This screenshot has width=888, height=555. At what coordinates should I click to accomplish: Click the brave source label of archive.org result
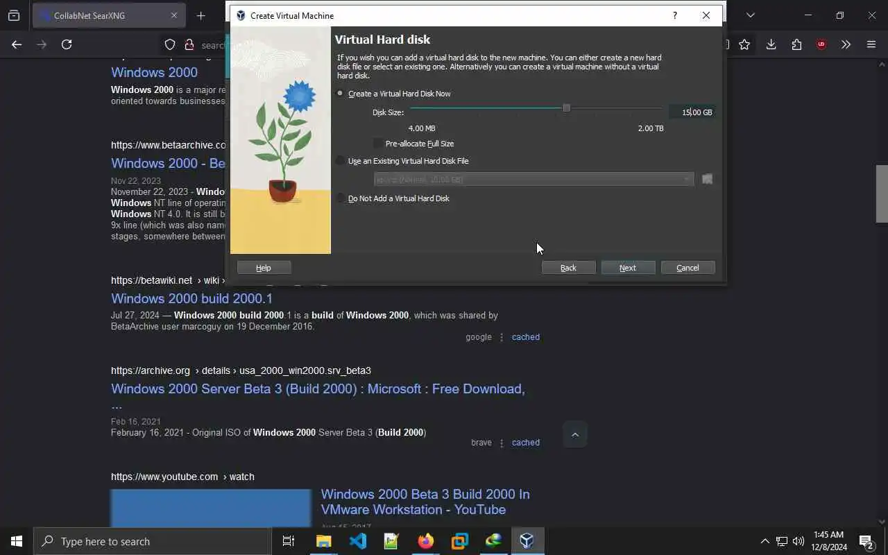pyautogui.click(x=481, y=443)
